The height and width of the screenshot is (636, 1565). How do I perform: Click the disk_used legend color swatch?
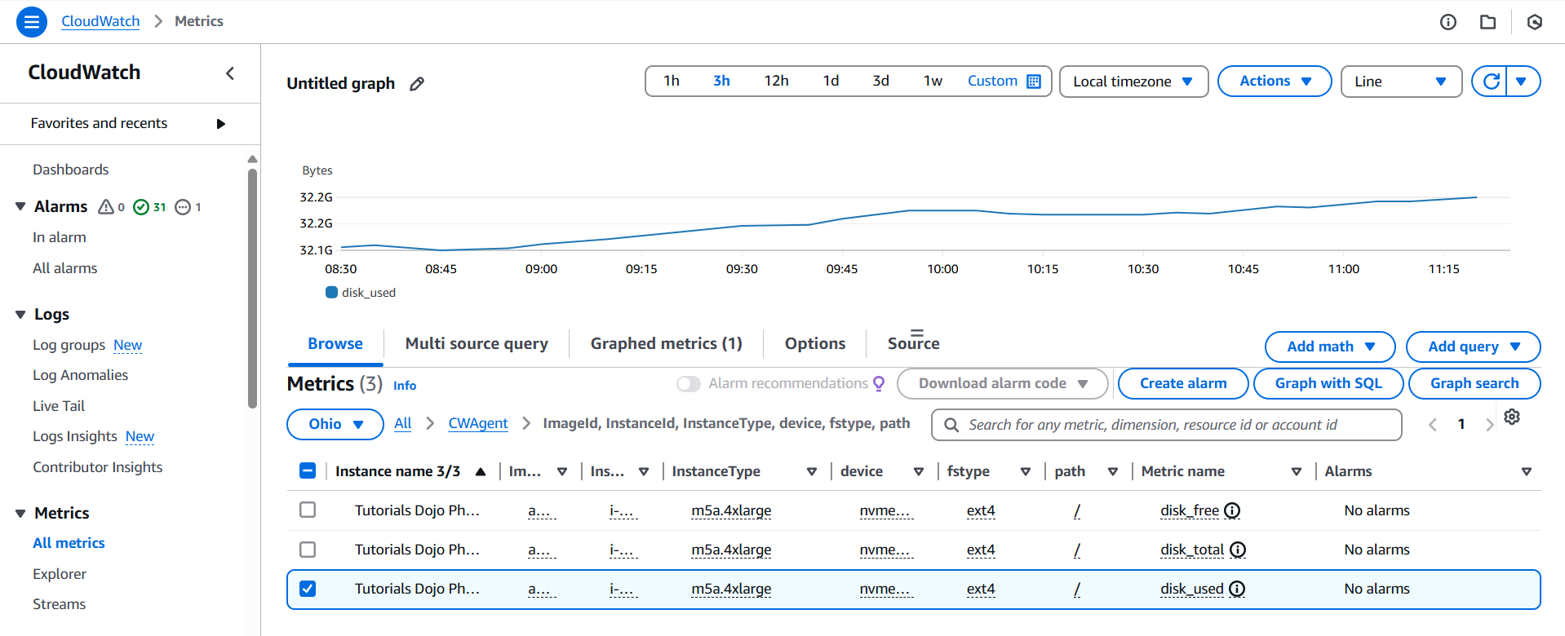pos(331,292)
